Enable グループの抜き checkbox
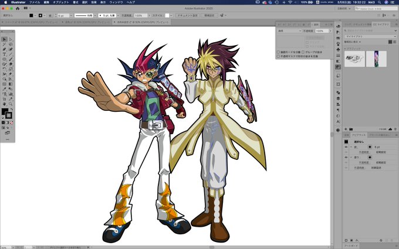Screen dimensions: 399x249 point(303,52)
